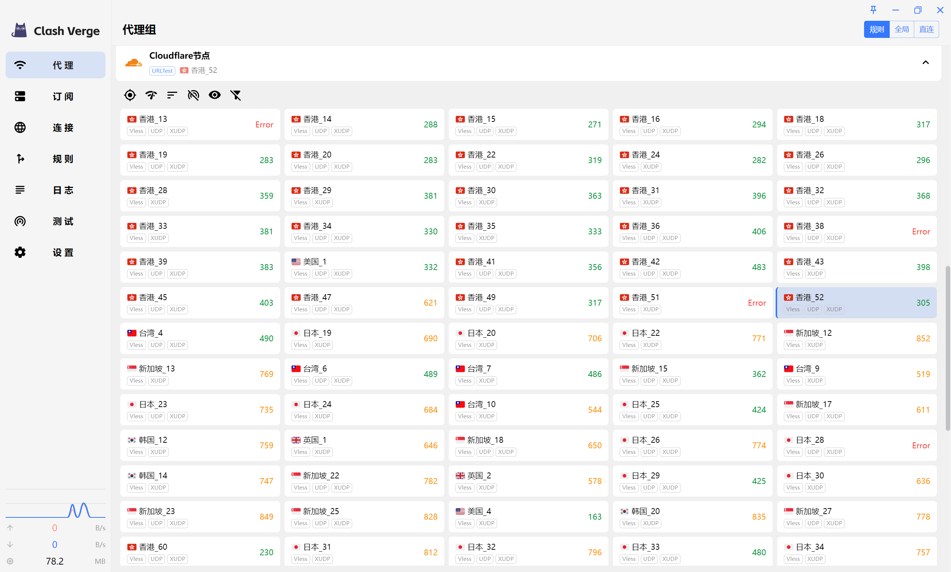Screen dimensions: 951x572
Task: Open the filter-off icon in the toolbar
Action: 236,95
